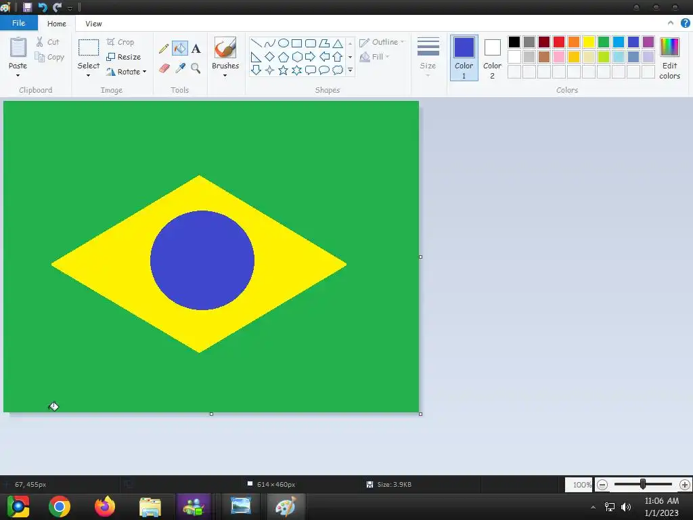Viewport: 693px width, 520px height.
Task: Pick the red color swatch
Action: [558, 42]
